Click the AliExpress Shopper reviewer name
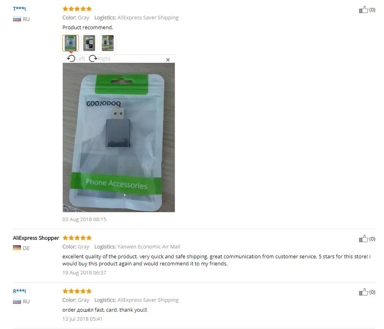Viewport: 384px width, 329px height. pos(36,238)
